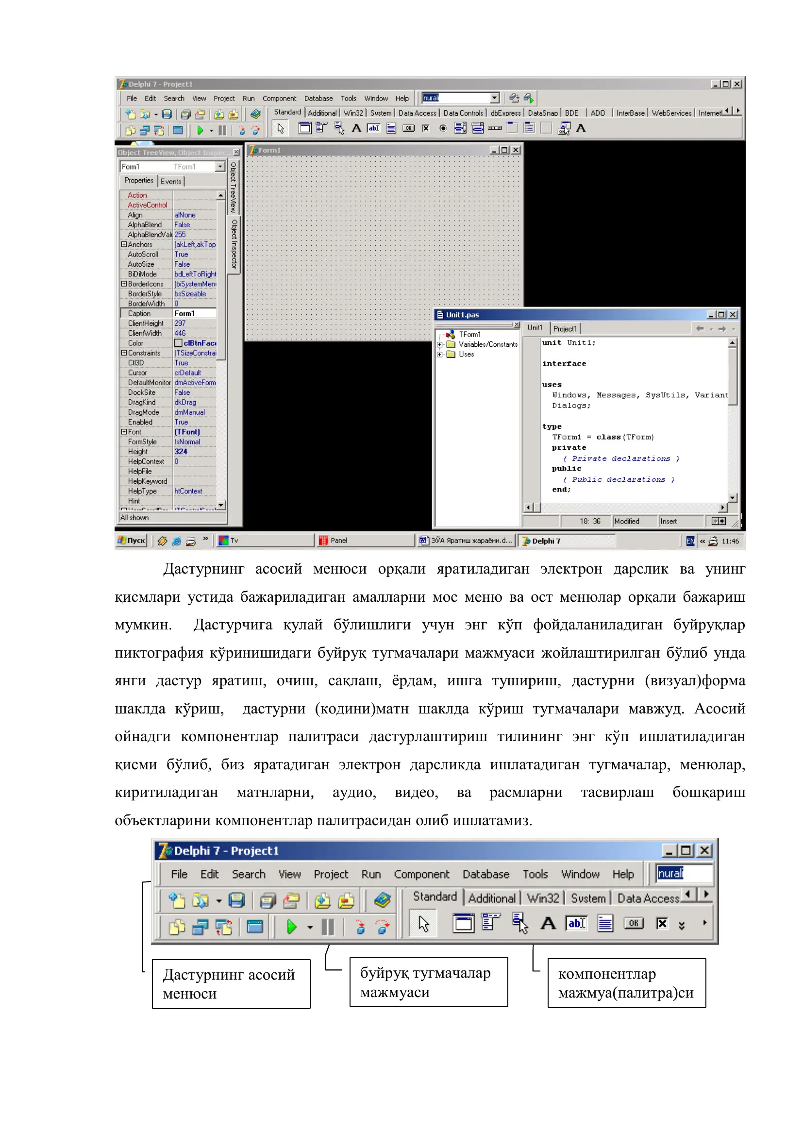Click EN language indicator in system tray

pos(690,541)
